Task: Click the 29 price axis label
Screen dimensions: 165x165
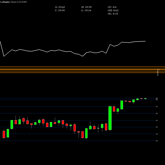Action: (157, 141)
